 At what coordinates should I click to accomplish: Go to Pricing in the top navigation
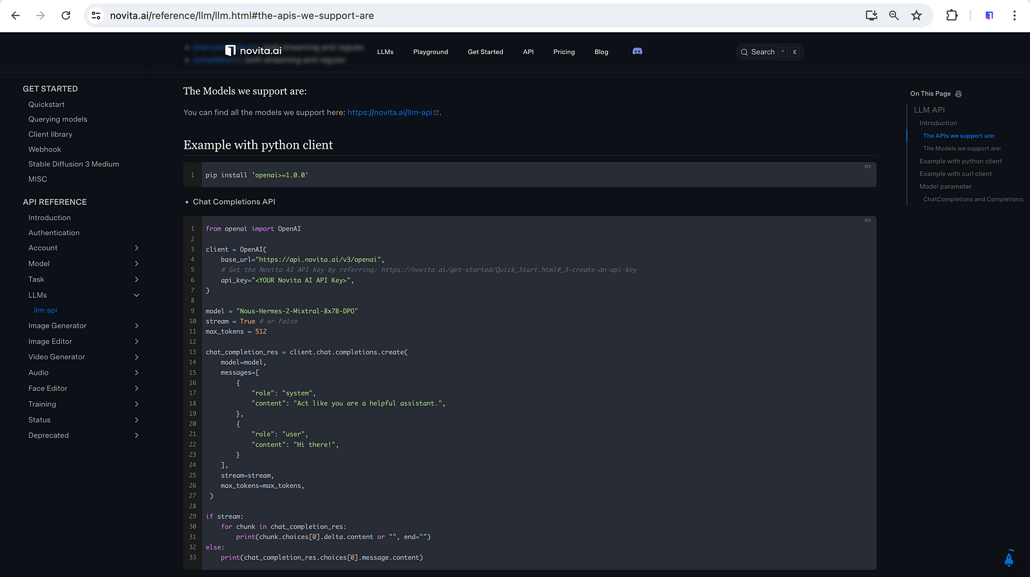564,52
